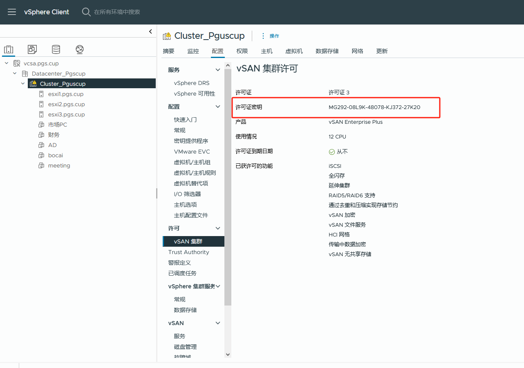Collapse the 服务 section at top of config menu
The width and height of the screenshot is (524, 368).
[x=218, y=70]
